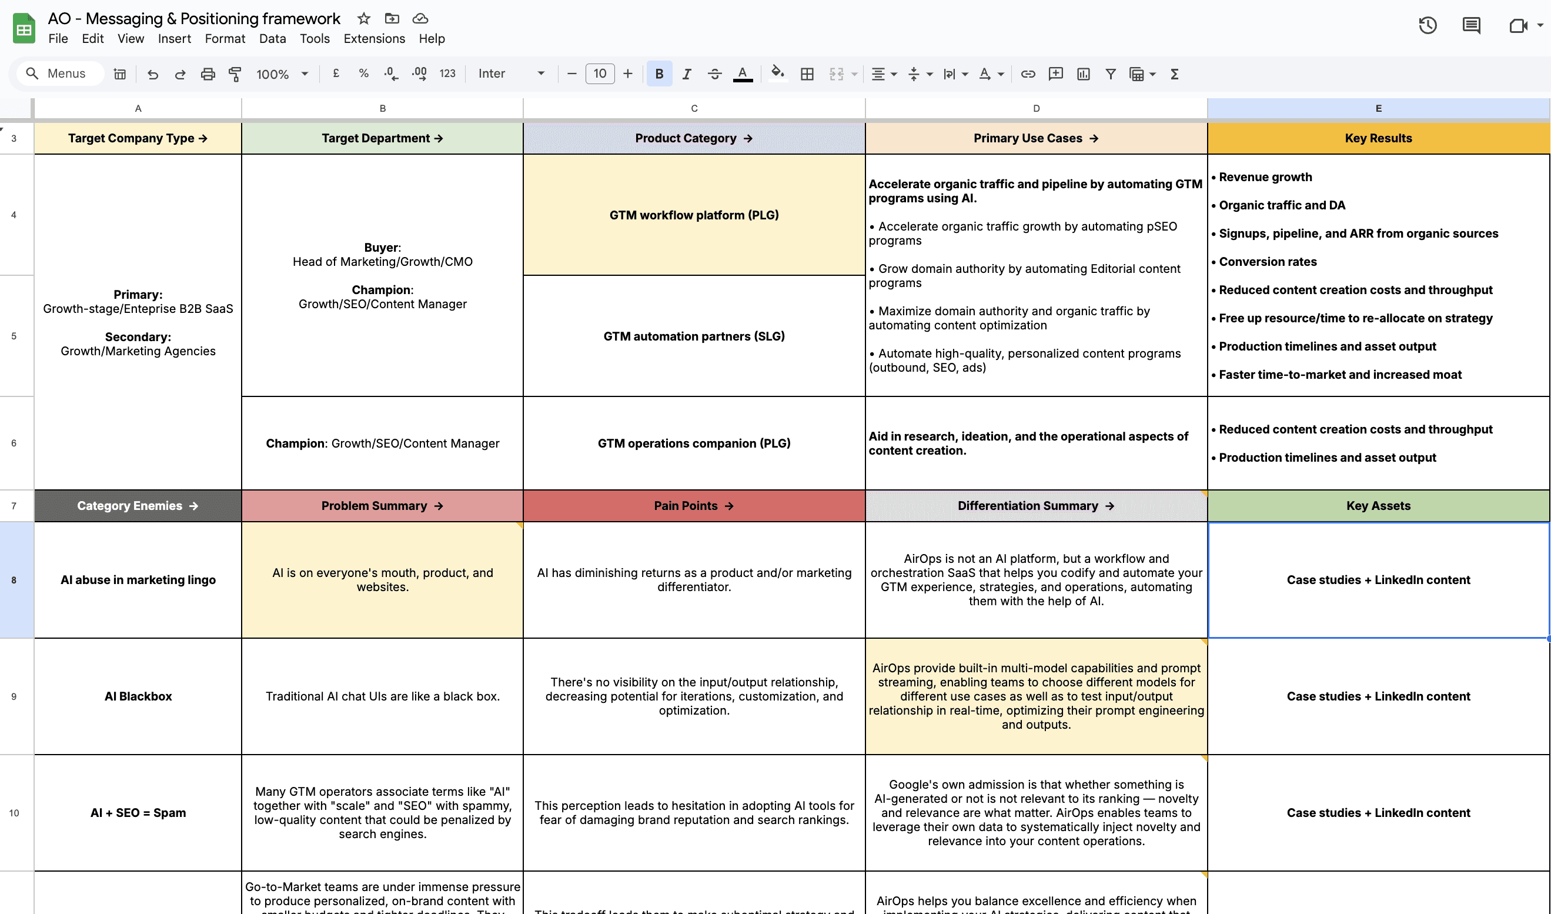Open the Extensions menu
The height and width of the screenshot is (914, 1551).
374,39
